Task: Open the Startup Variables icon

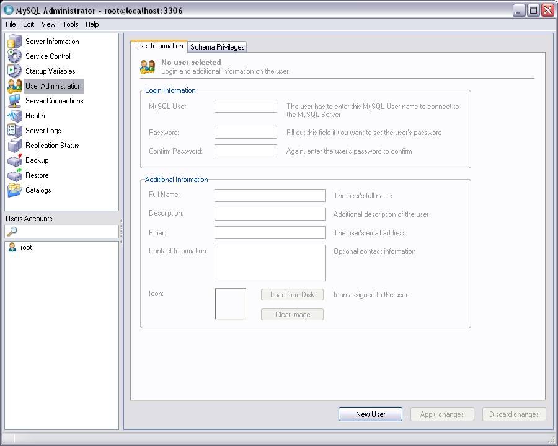Action: (15, 71)
